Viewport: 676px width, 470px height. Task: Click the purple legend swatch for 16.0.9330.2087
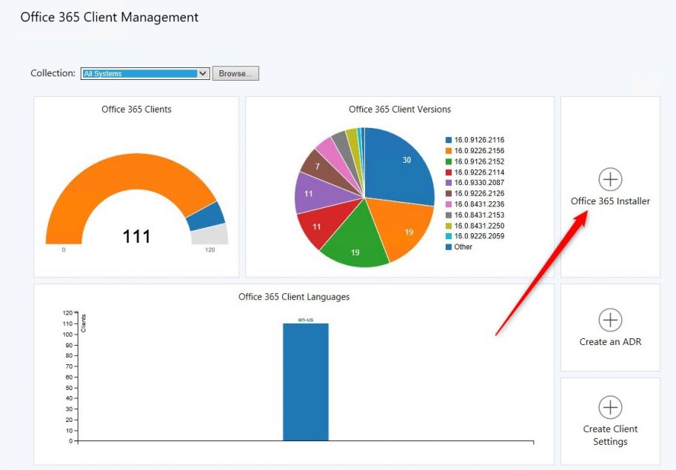point(449,183)
